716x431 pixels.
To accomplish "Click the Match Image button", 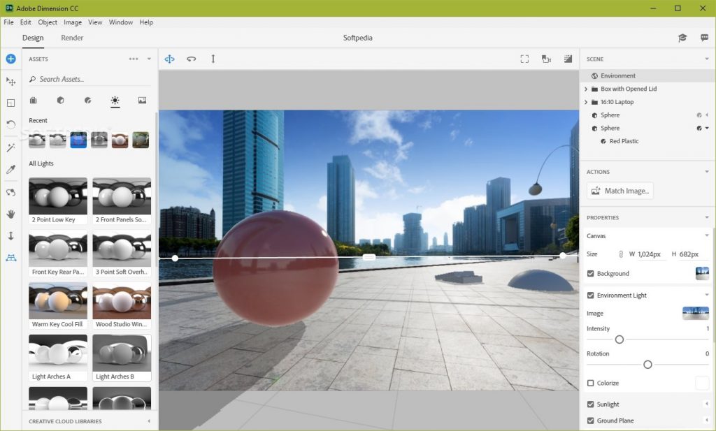I will [620, 191].
